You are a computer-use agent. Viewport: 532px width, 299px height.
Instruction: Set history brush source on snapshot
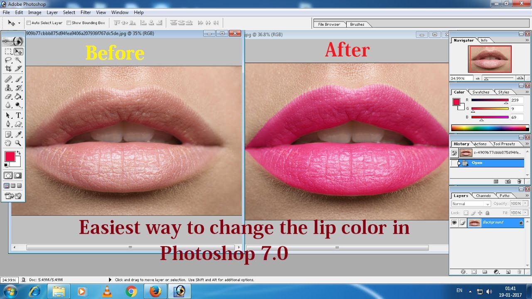[x=454, y=153]
